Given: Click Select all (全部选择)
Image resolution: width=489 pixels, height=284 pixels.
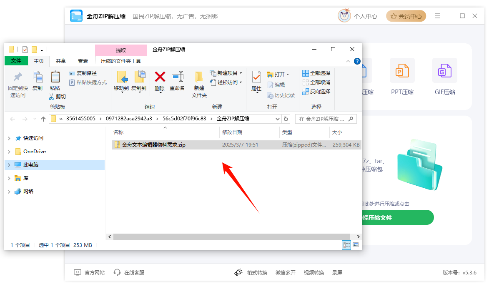Looking at the screenshot, I should pyautogui.click(x=316, y=73).
